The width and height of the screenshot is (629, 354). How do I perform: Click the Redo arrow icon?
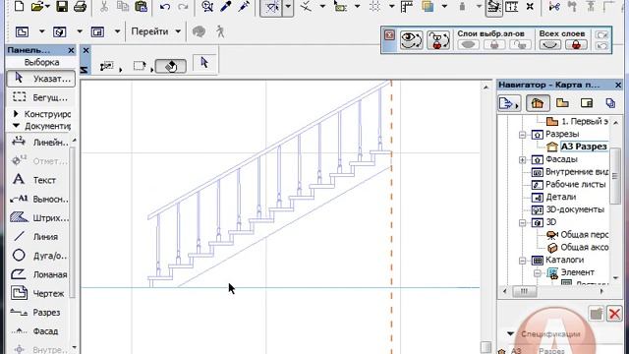pos(183,7)
